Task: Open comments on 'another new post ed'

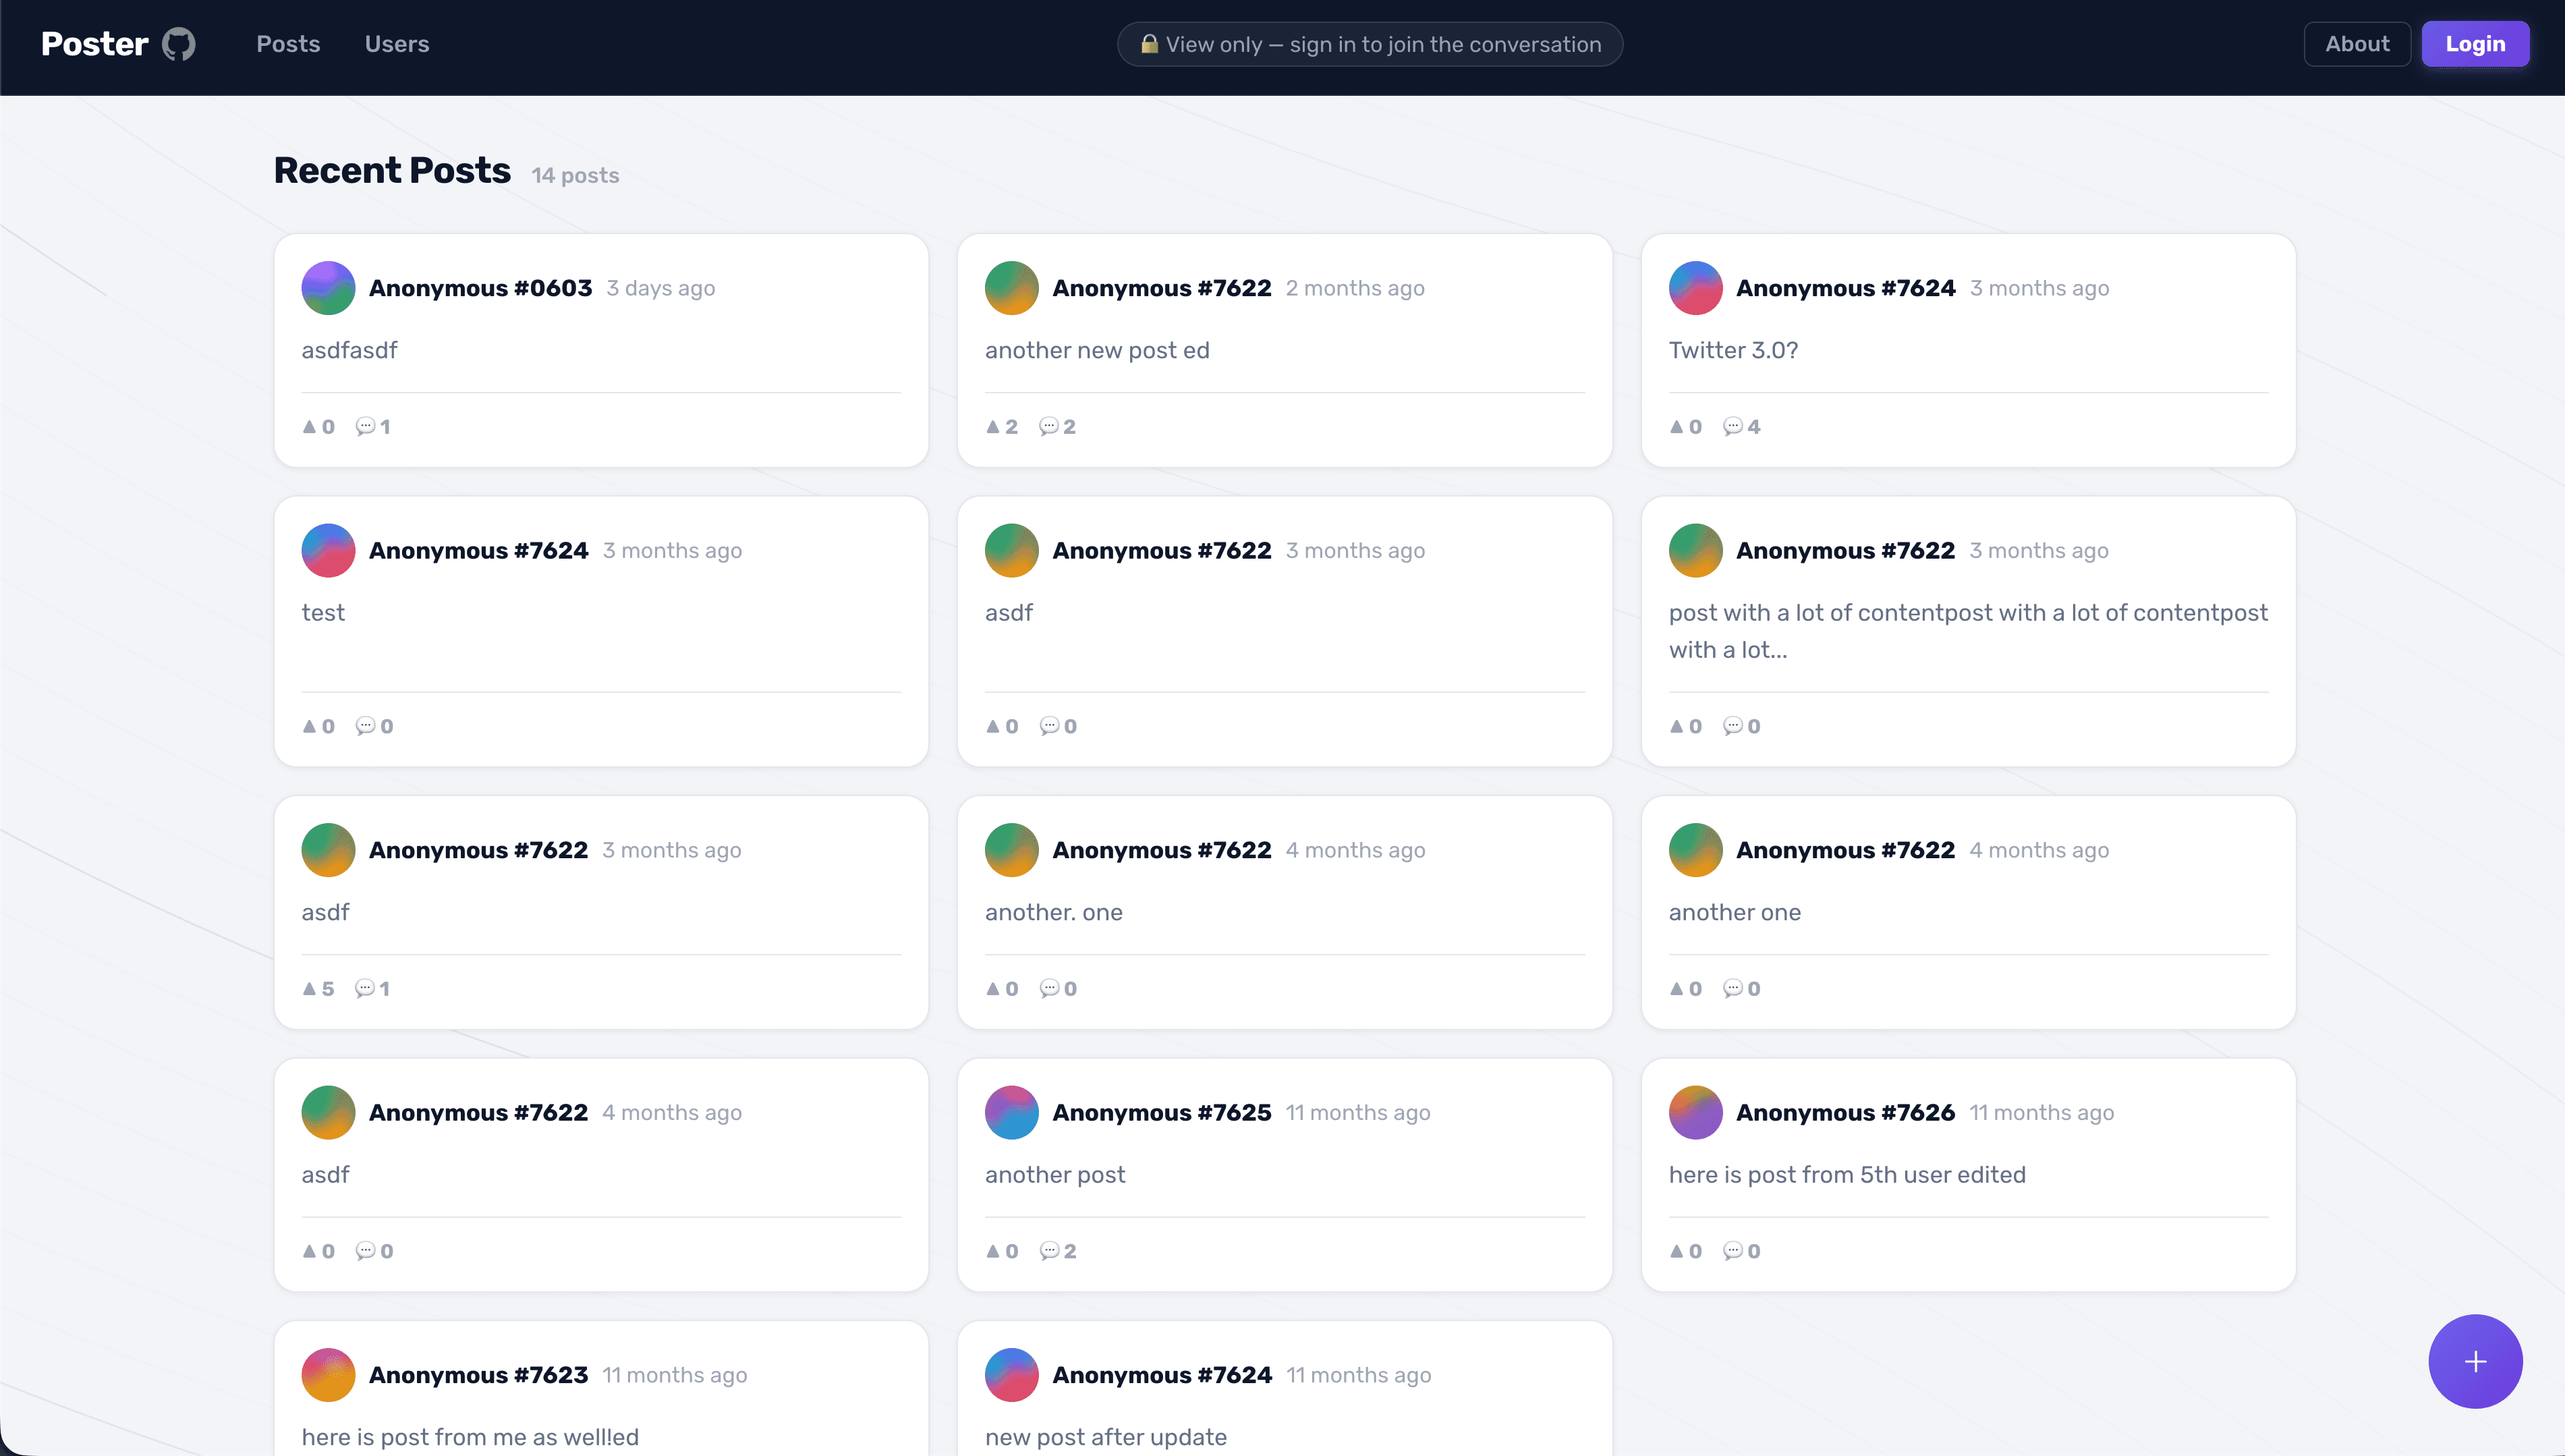Action: [1058, 427]
